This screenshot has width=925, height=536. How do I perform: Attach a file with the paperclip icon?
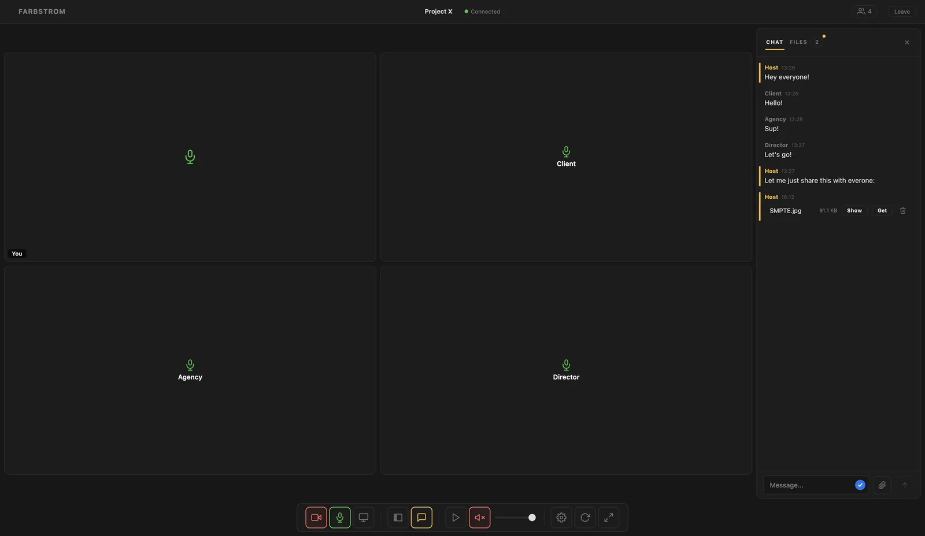pos(882,485)
